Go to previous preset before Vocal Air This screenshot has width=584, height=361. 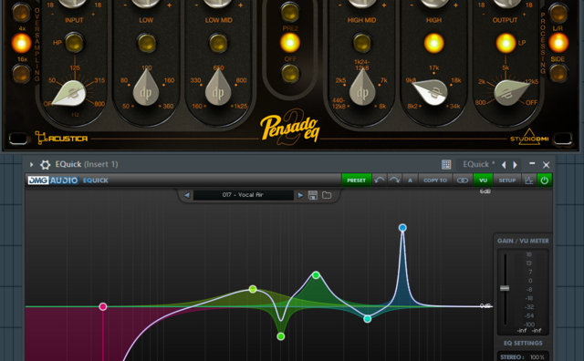(187, 195)
